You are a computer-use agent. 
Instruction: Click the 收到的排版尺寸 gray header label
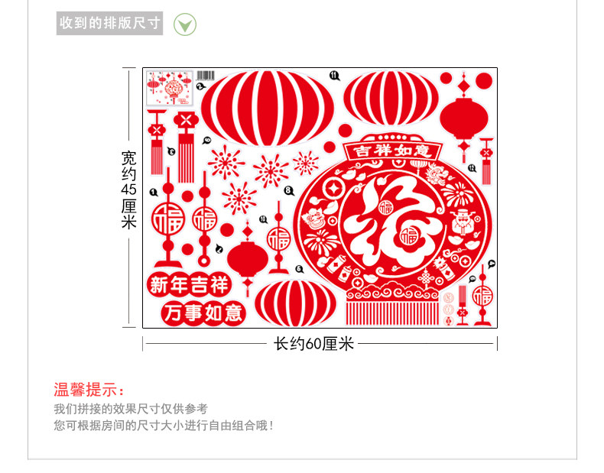click(x=110, y=24)
